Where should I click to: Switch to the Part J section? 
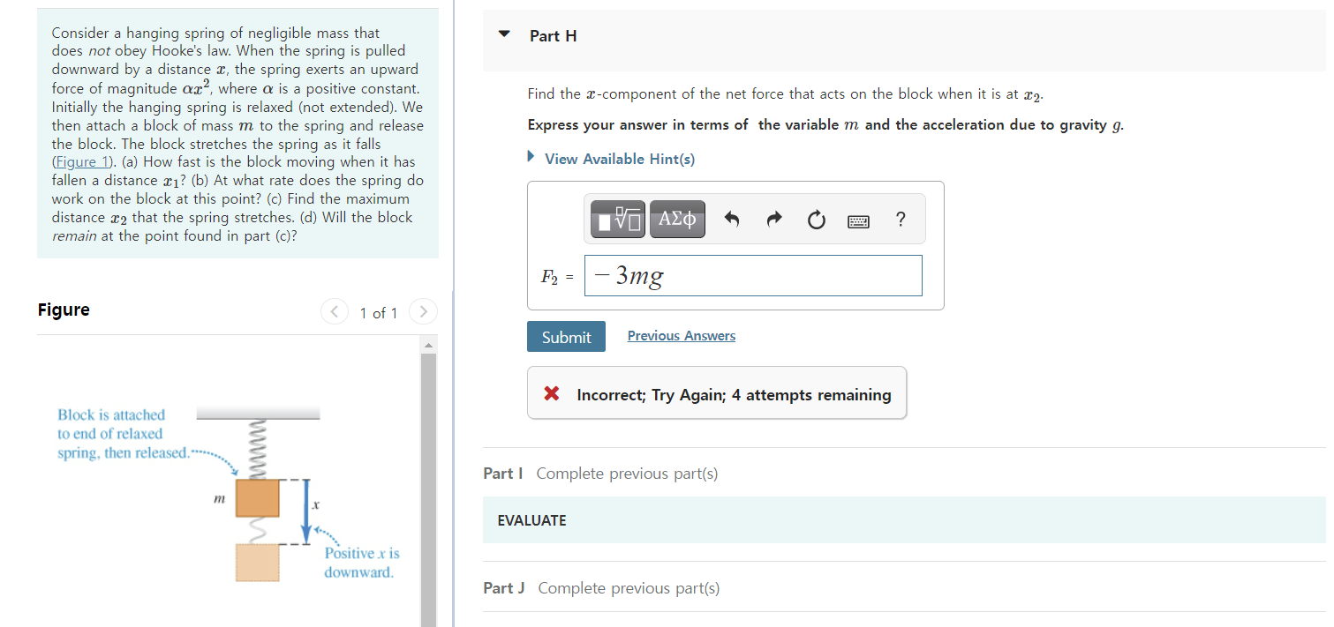click(501, 587)
